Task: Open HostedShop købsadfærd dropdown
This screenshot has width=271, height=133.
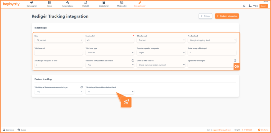Action: [x=110, y=92]
